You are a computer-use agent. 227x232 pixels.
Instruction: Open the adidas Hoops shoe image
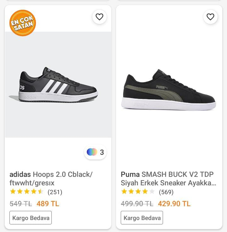[58, 85]
